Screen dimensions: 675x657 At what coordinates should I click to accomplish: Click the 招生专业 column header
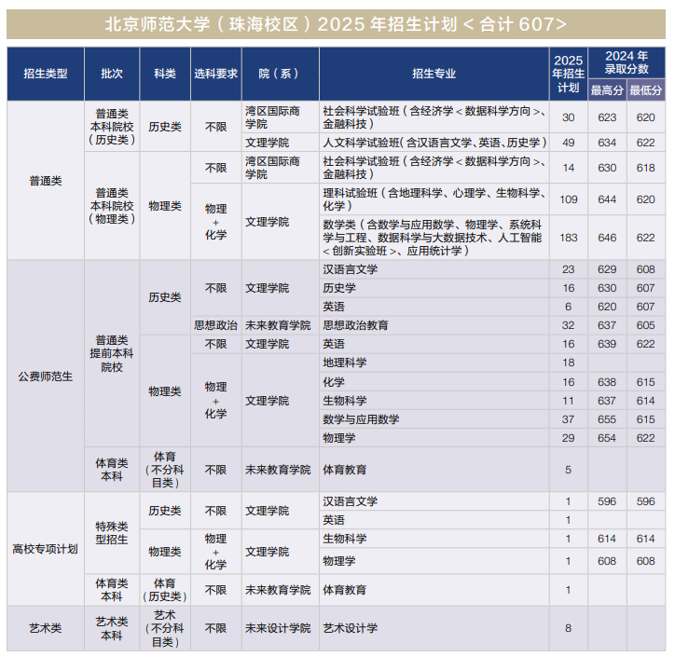pyautogui.click(x=434, y=74)
